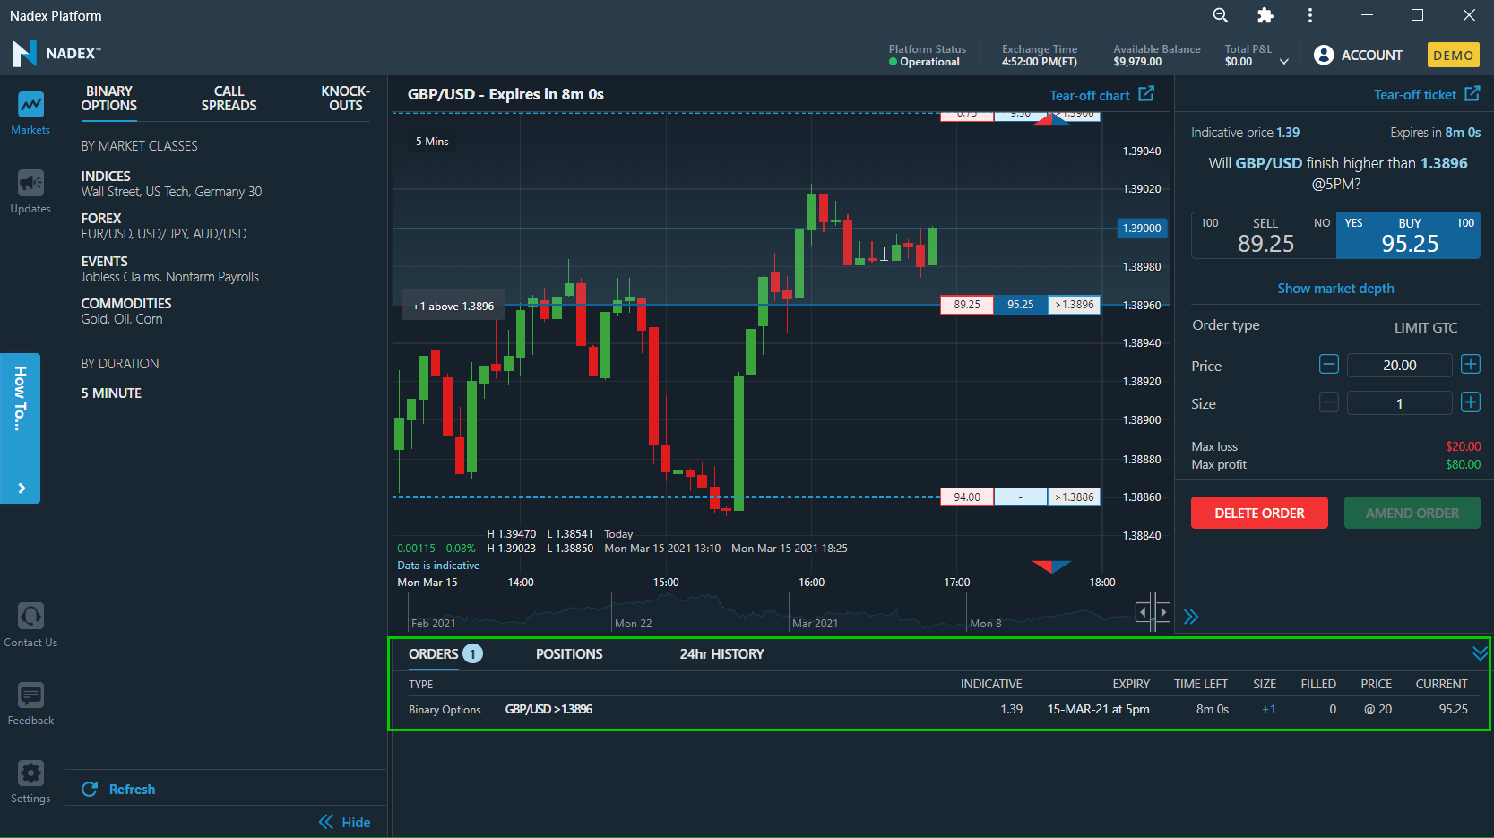Click the Refresh markets icon
Image resolution: width=1494 pixels, height=838 pixels.
[x=90, y=789]
